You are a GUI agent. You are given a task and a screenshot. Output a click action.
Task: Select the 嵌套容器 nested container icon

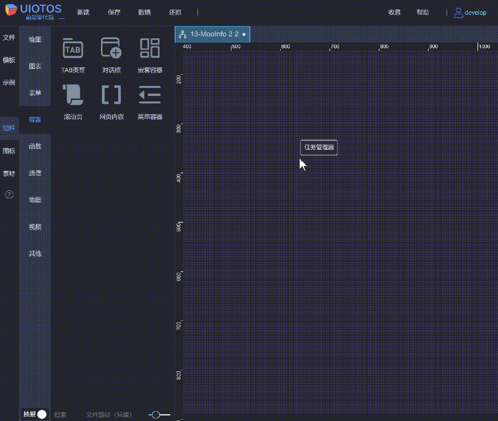click(150, 48)
